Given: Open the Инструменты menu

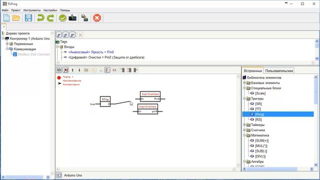Looking at the screenshot, I should click(x=32, y=10).
